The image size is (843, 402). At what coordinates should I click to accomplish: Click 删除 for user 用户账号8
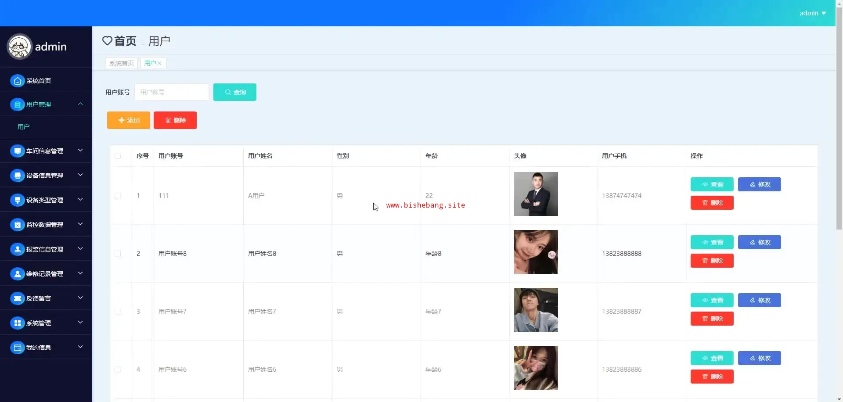712,261
